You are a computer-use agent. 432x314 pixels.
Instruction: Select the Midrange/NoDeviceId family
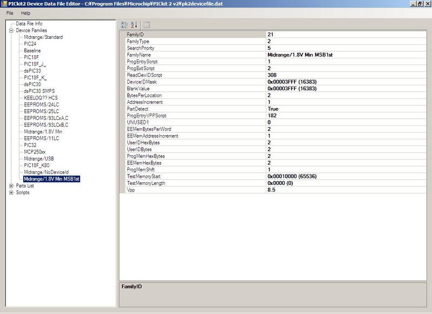pyautogui.click(x=46, y=172)
